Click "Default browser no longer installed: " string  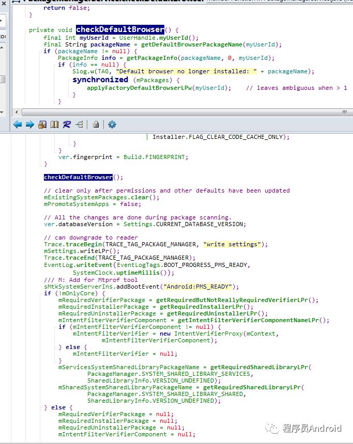click(186, 71)
